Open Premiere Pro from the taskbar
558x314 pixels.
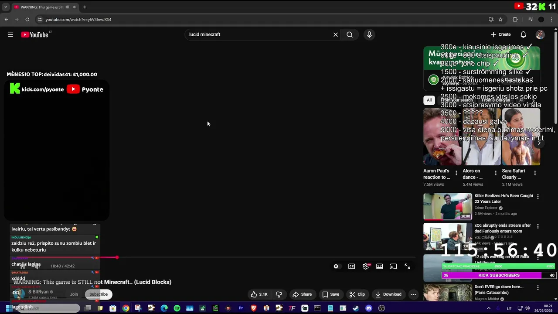pyautogui.click(x=241, y=308)
